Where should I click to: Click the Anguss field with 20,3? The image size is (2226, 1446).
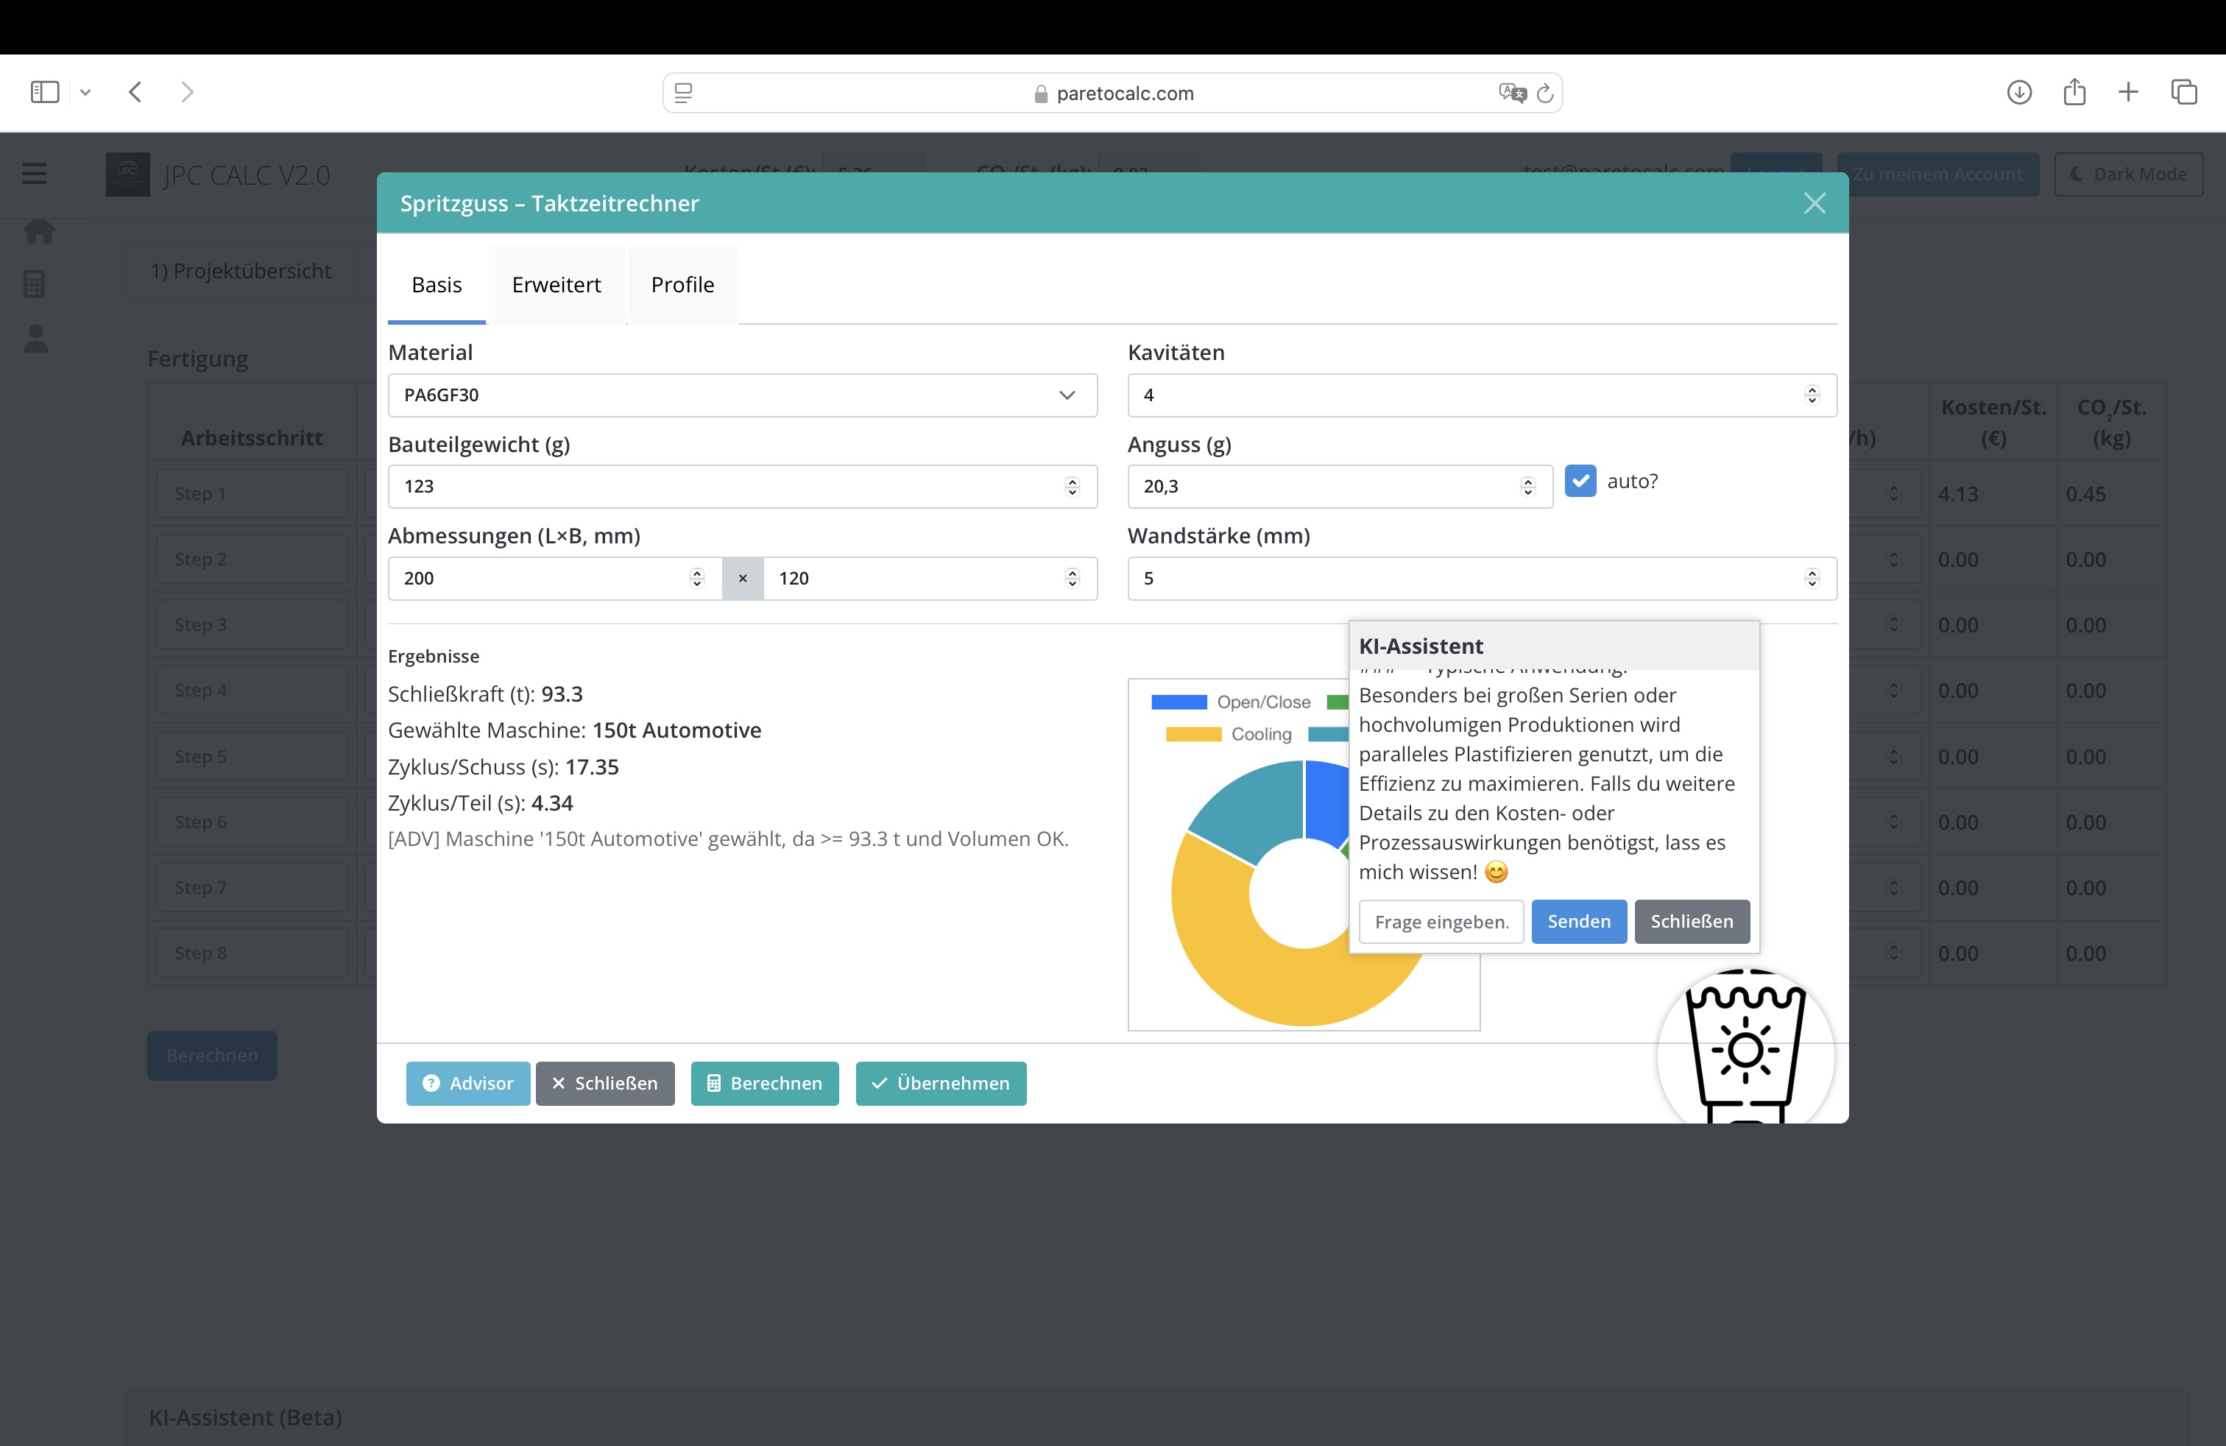(x=1339, y=487)
